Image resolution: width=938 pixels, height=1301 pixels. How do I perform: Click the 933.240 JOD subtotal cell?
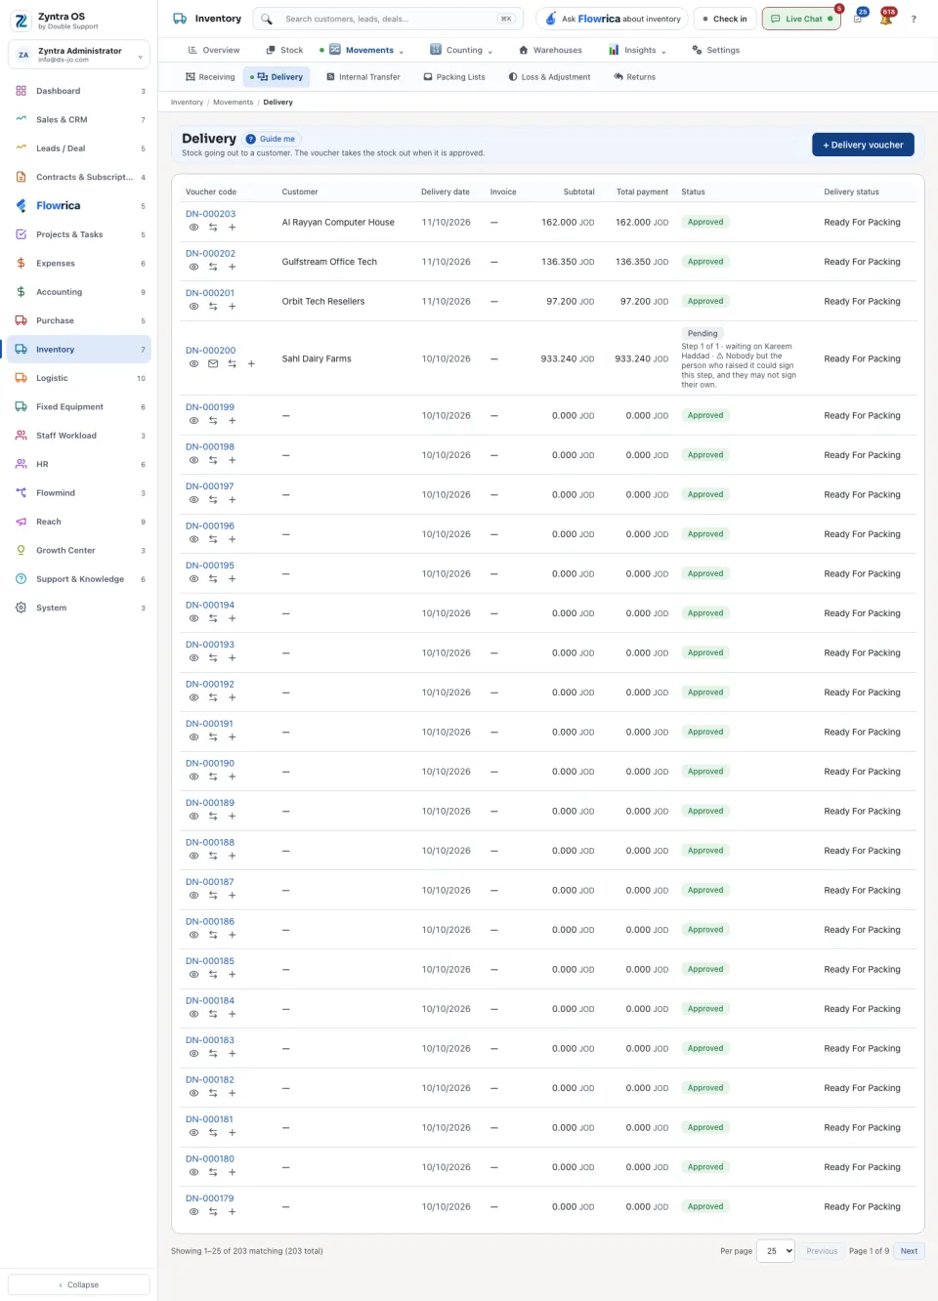click(567, 358)
